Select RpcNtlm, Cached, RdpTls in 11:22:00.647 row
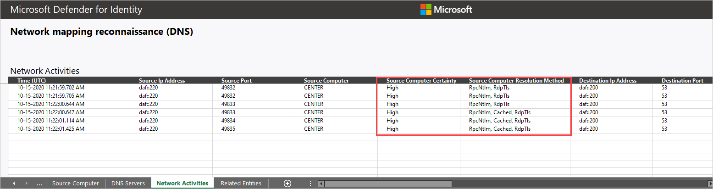This screenshot has height=189, width=713. [515, 112]
